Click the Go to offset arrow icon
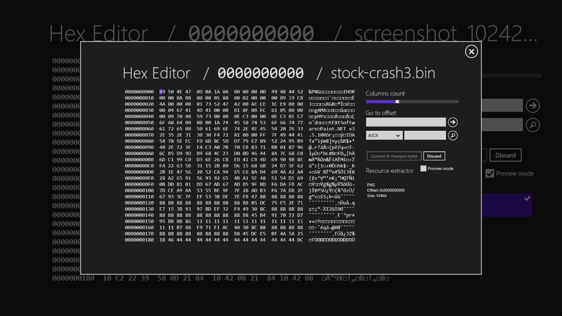Viewport: 562px width, 316px height. 453,122
